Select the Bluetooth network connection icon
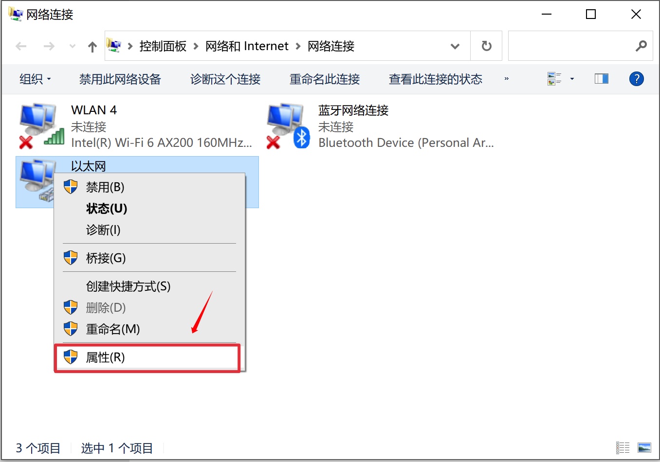The width and height of the screenshot is (660, 462). pyautogui.click(x=289, y=126)
